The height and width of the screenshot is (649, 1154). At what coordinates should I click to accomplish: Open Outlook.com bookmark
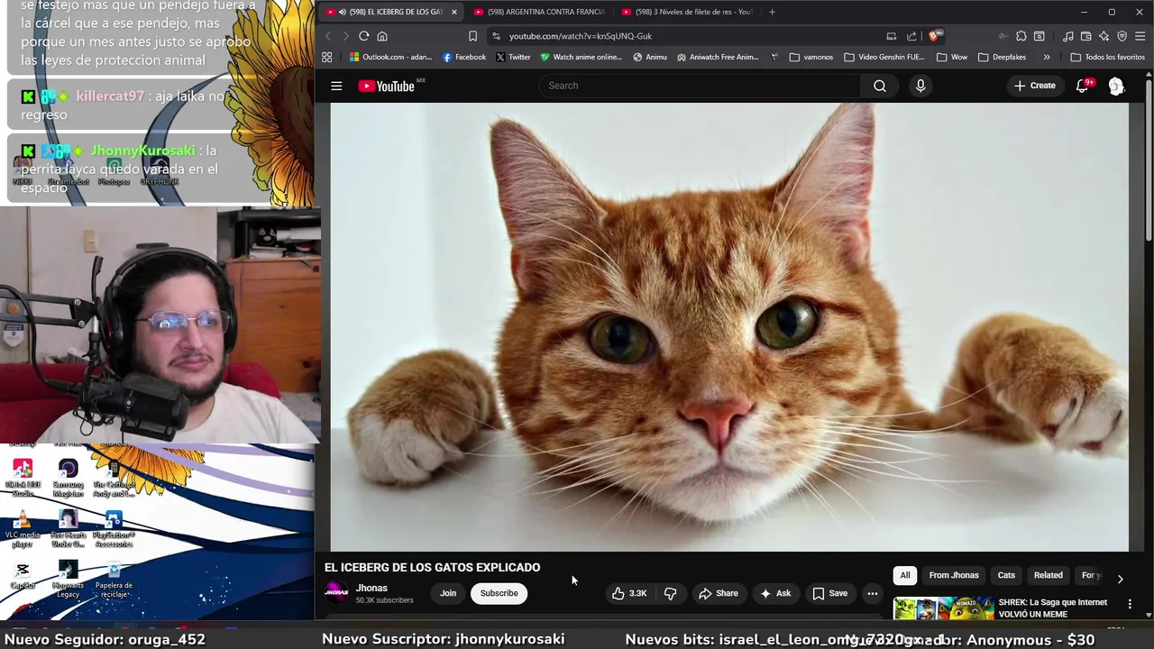(390, 57)
